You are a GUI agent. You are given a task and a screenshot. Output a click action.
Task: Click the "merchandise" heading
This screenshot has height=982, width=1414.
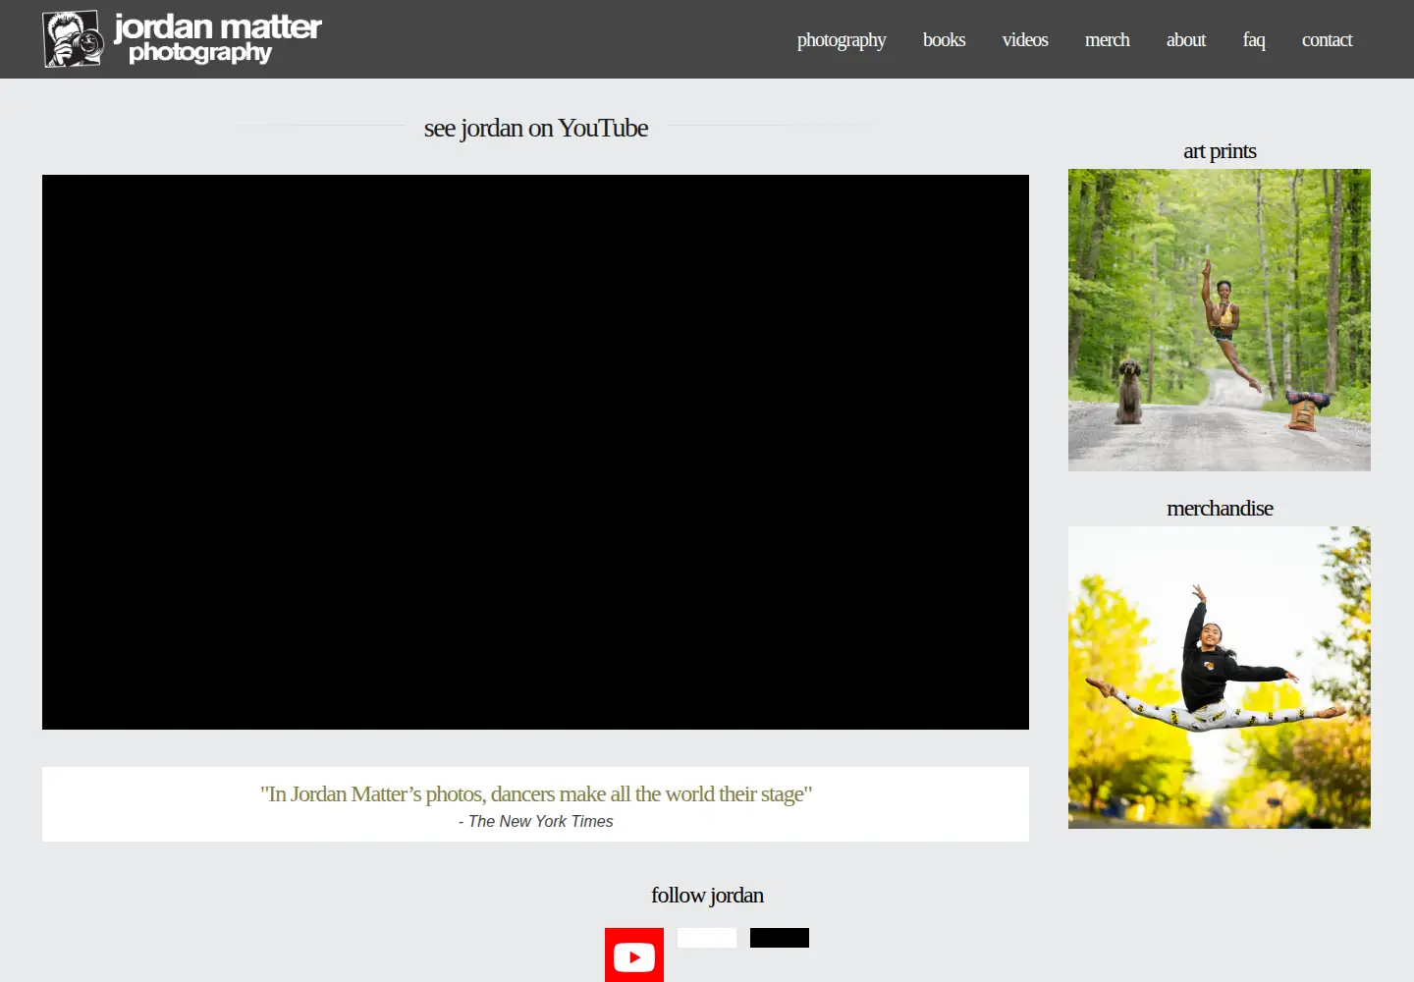click(1220, 509)
